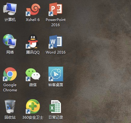Click the "360安全卫士" label text
Viewport: 131px width, 123px height.
point(33,118)
